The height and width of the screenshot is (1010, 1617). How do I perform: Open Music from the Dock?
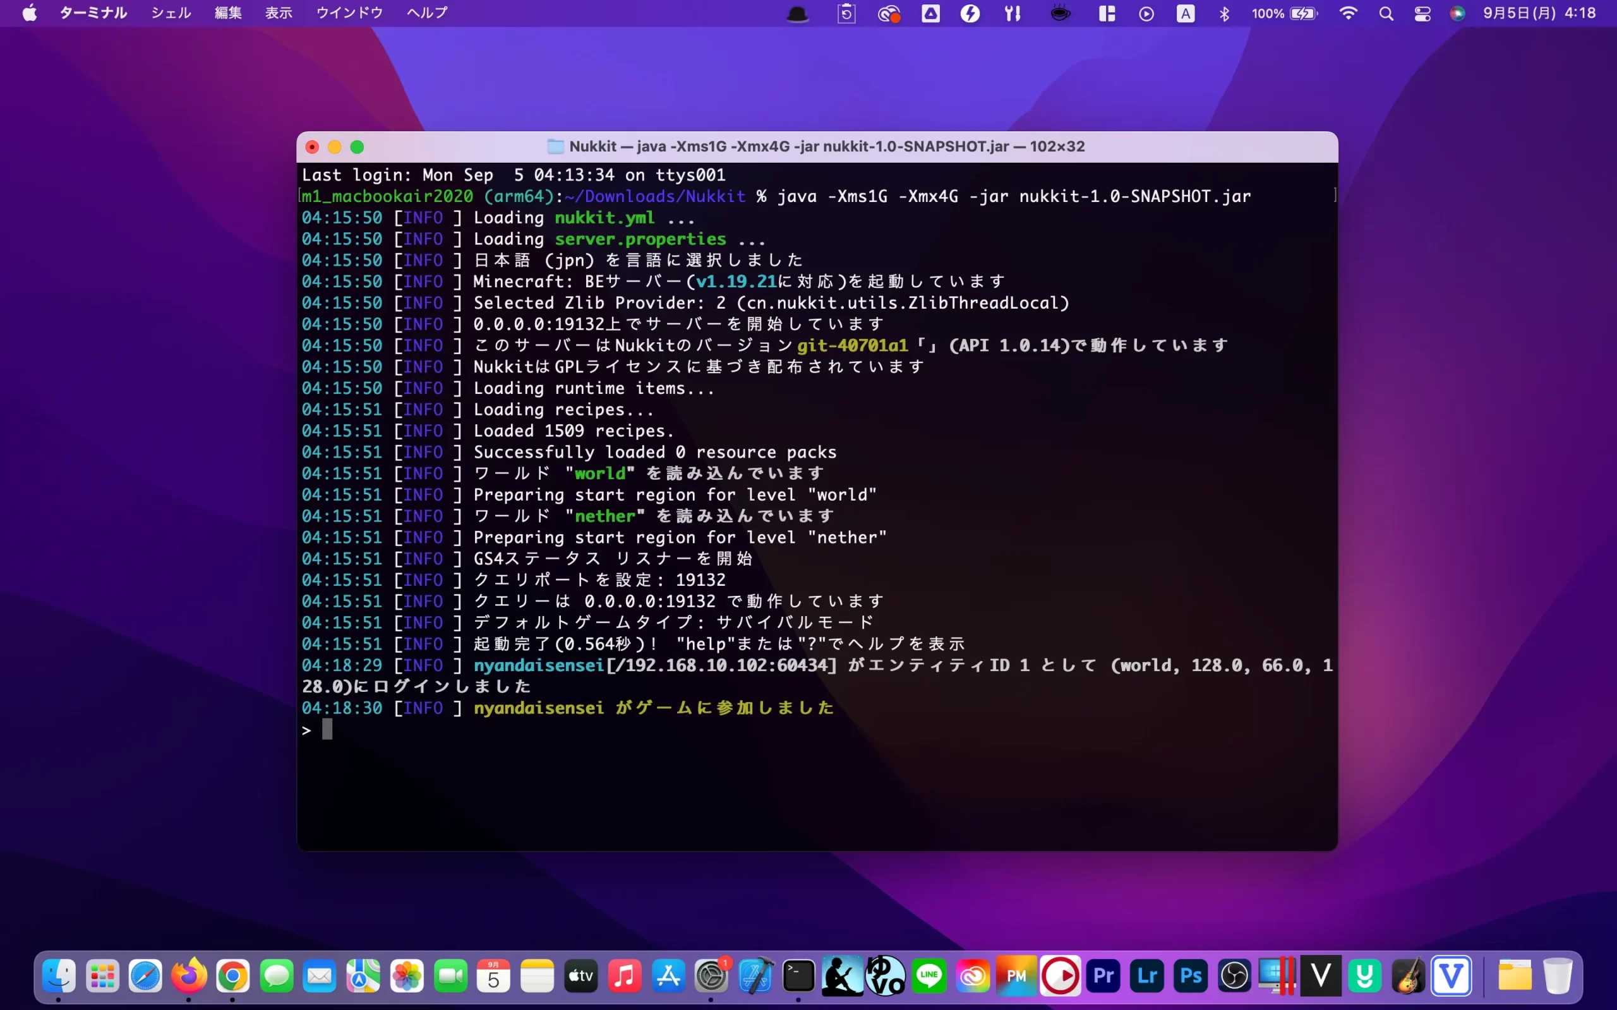[x=625, y=976]
